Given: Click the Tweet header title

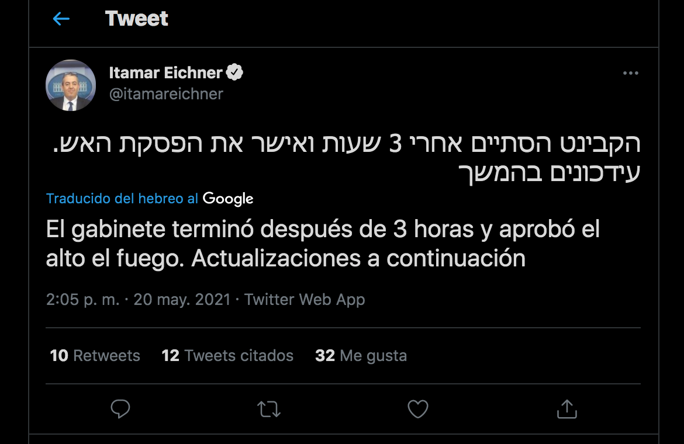Looking at the screenshot, I should 137,19.
